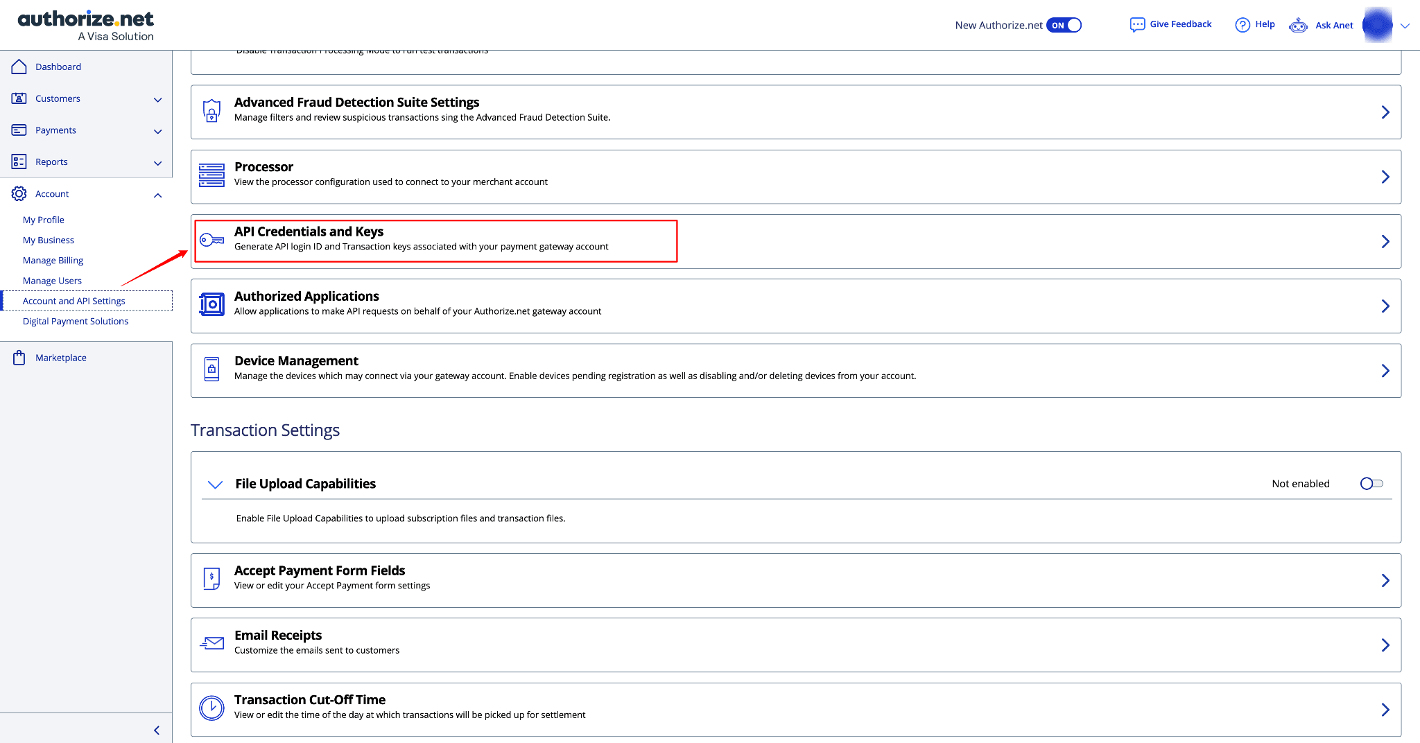Open Transaction Cut-Off Time right chevron
This screenshot has height=743, width=1420.
(x=1385, y=710)
